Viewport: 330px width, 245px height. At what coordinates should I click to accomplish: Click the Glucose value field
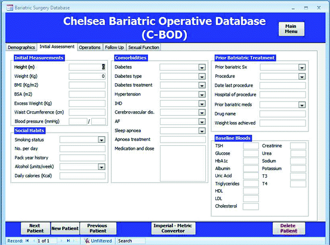pos(251,153)
